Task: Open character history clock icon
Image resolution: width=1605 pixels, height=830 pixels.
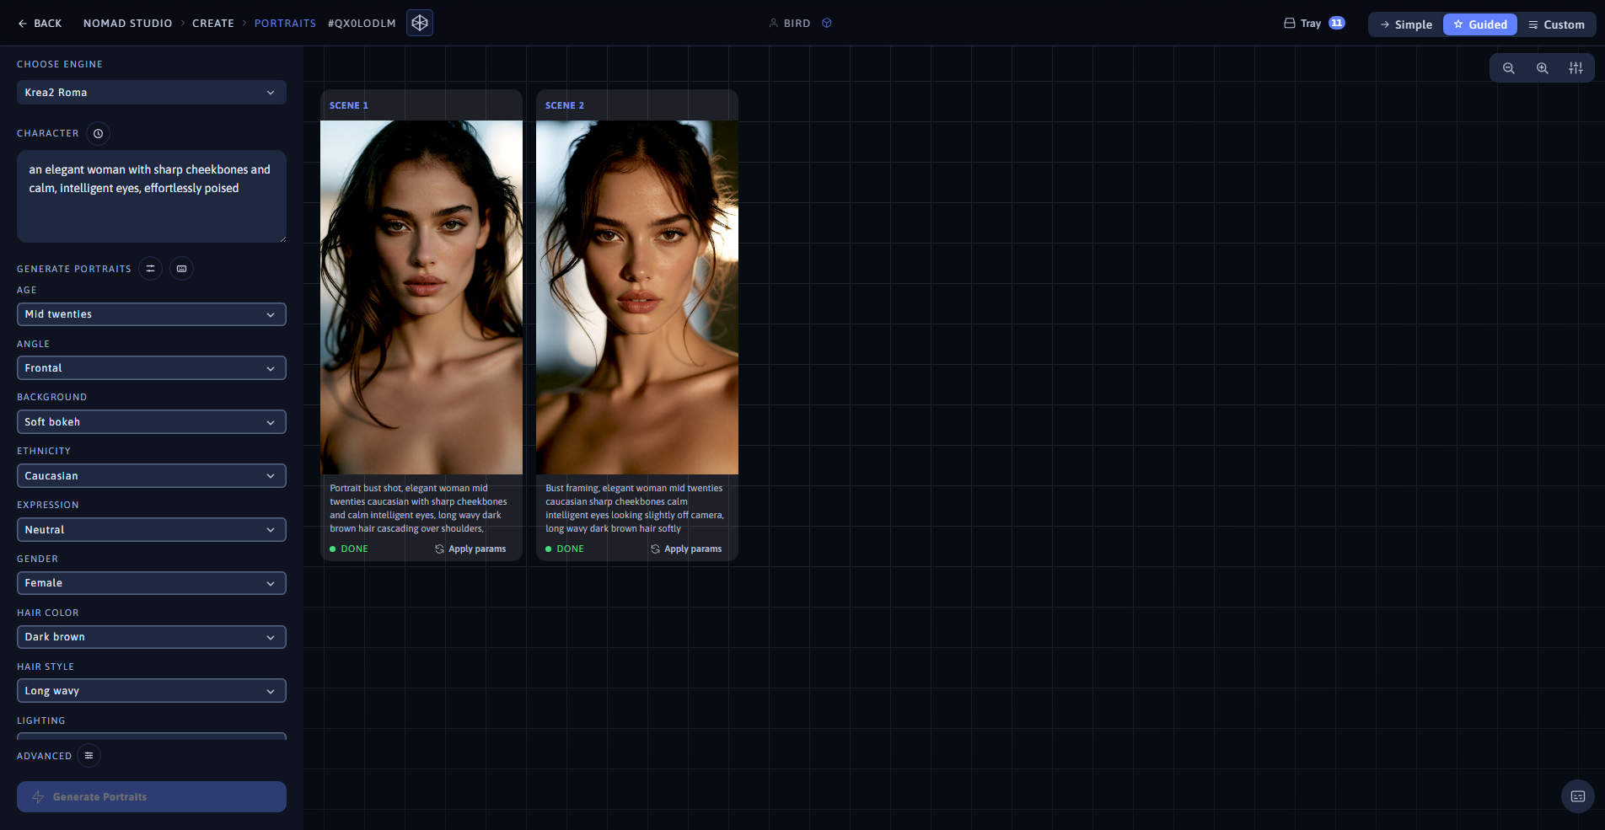Action: (x=98, y=133)
